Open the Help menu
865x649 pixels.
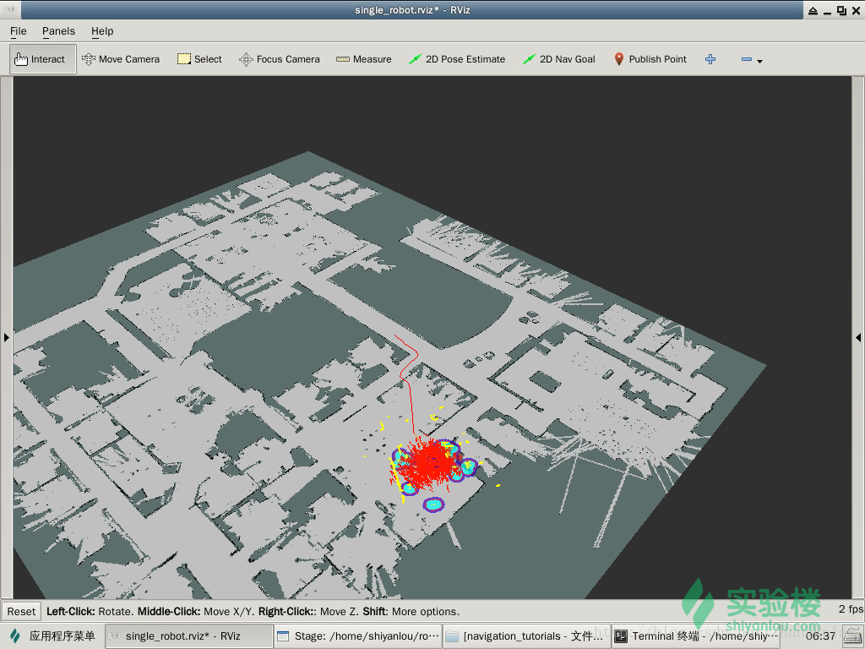click(x=102, y=31)
